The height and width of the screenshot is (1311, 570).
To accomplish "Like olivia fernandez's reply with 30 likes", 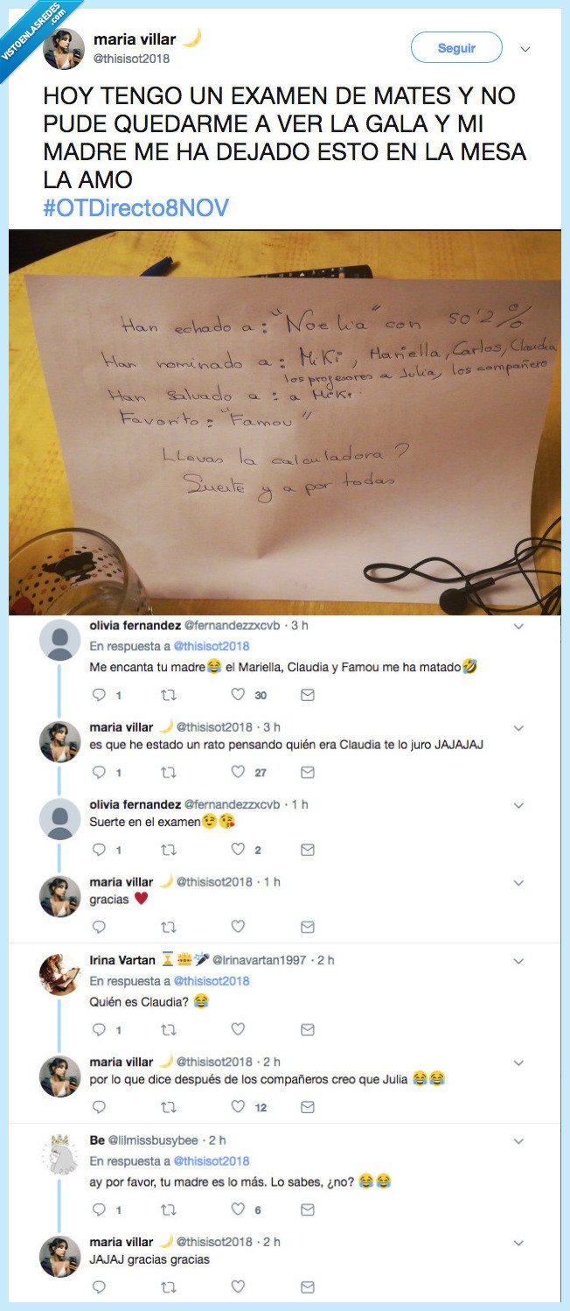I will click(238, 695).
